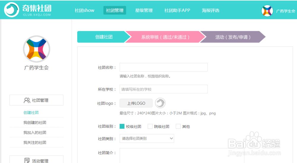This screenshot has height=163, width=297.
Task: Click the logo preview circle beside 上传LOGO
Action: pyautogui.click(x=160, y=103)
